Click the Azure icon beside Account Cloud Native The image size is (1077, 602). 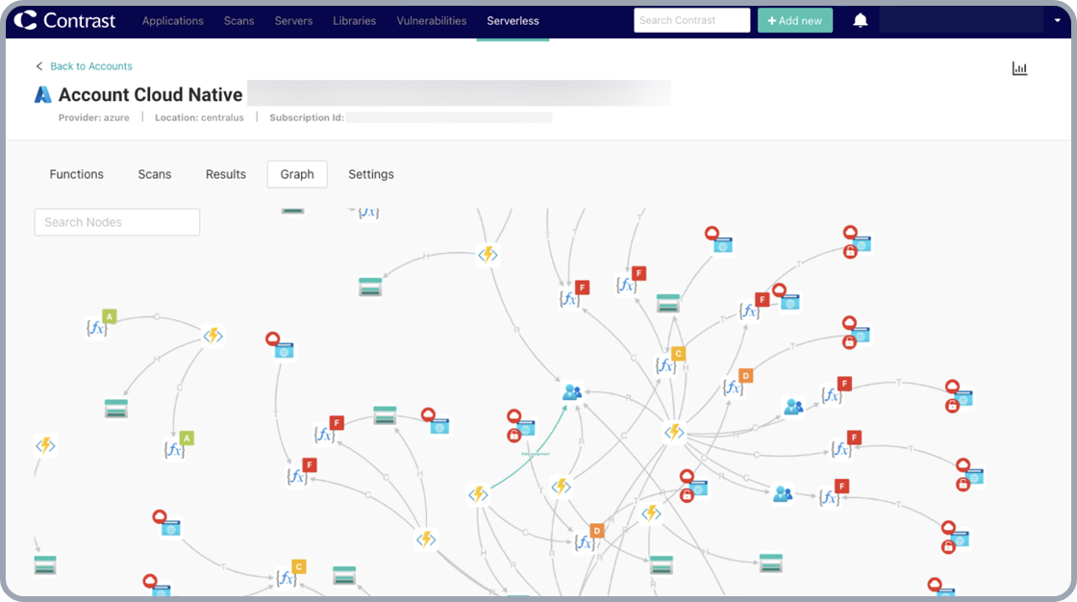point(43,94)
